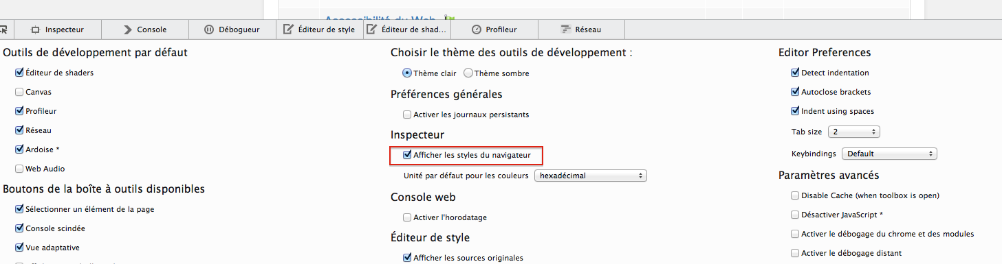
Task: Toggle Sélectionner un élément de la page
Action: coord(19,209)
